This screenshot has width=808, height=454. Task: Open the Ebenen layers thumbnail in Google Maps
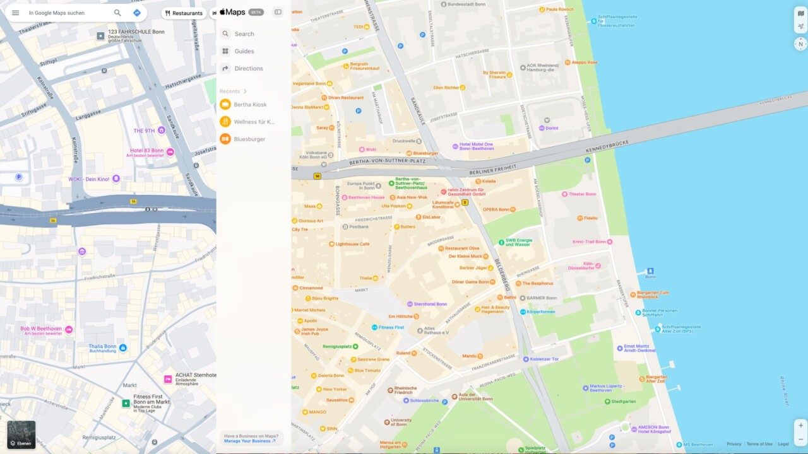21,434
